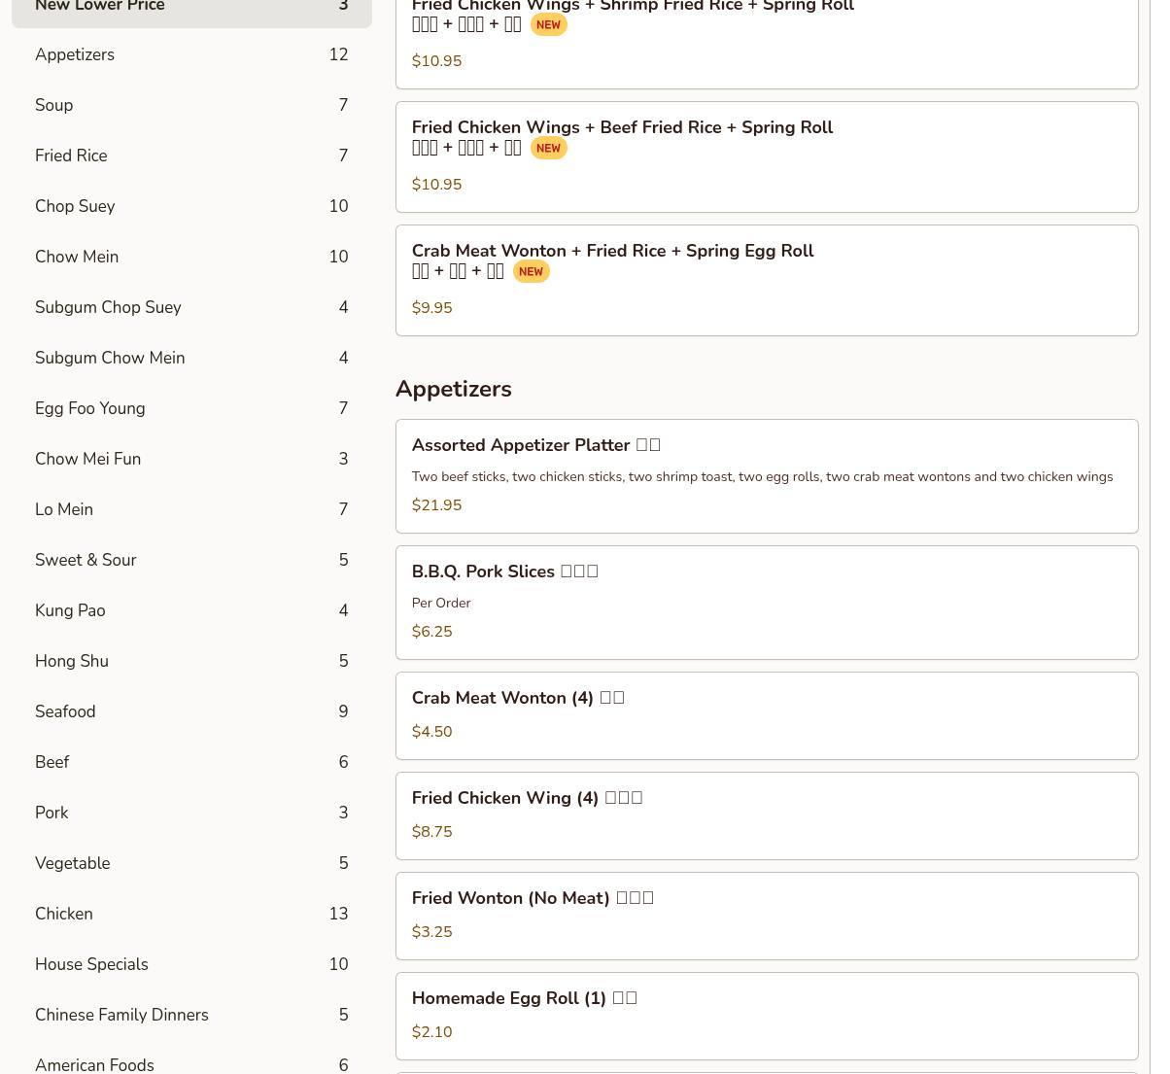Select Chicken Wings Beef Fried Rice combo

coord(766,156)
